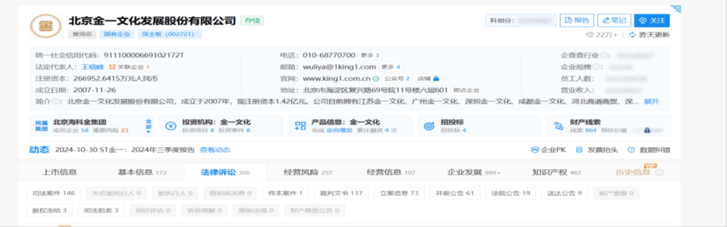Click the 公众号 2 badge
727x227 pixels.
[x=397, y=79]
